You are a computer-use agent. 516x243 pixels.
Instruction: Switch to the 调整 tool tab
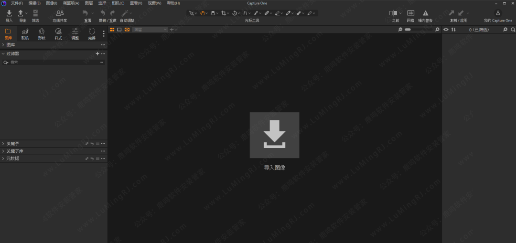point(75,34)
